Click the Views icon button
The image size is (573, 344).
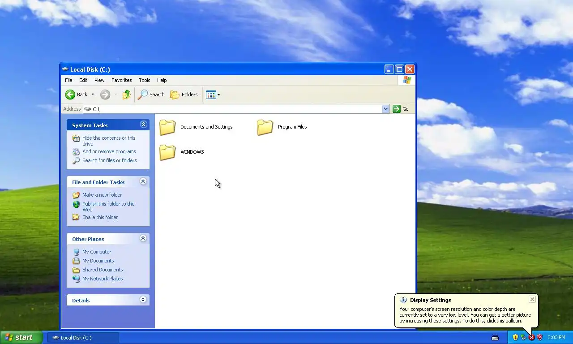(211, 95)
